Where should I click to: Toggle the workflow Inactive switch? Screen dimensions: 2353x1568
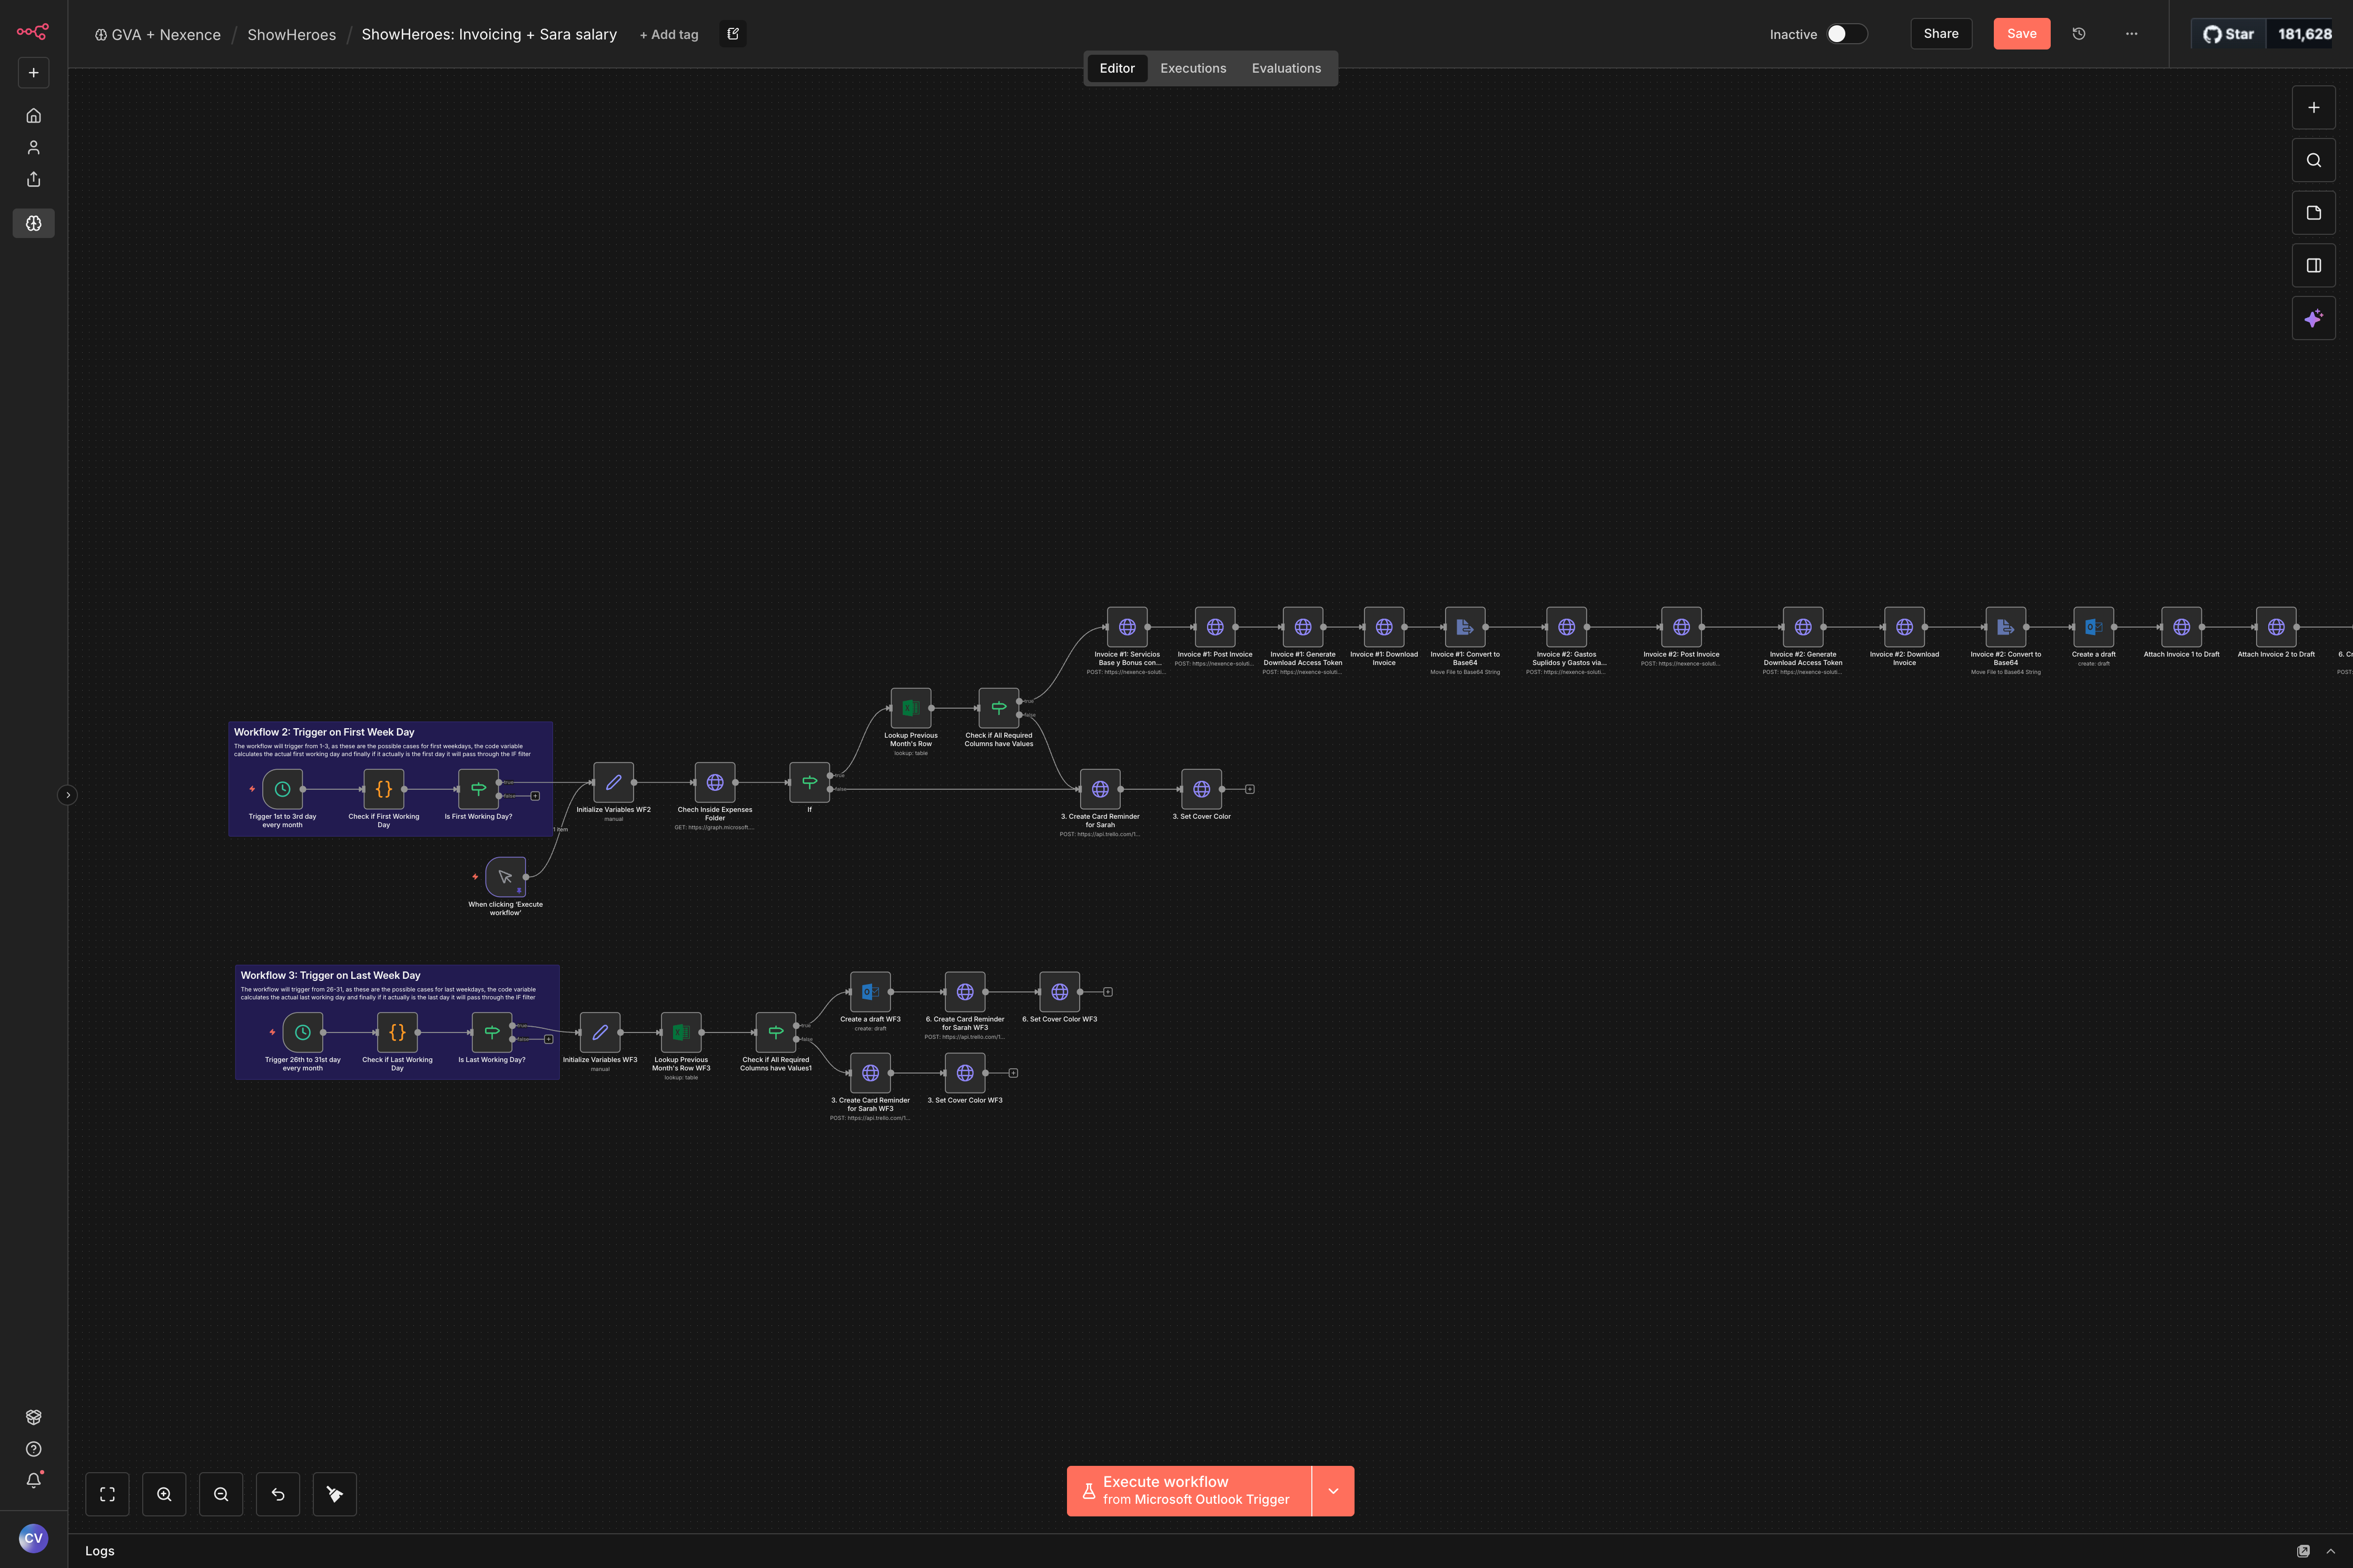(x=1846, y=34)
